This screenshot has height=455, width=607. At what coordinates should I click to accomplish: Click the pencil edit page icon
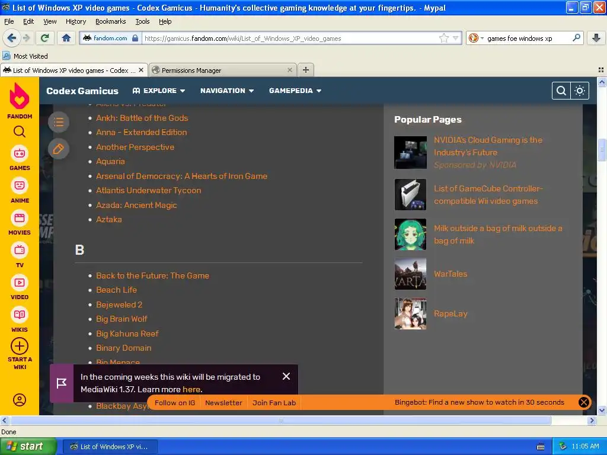[59, 149]
